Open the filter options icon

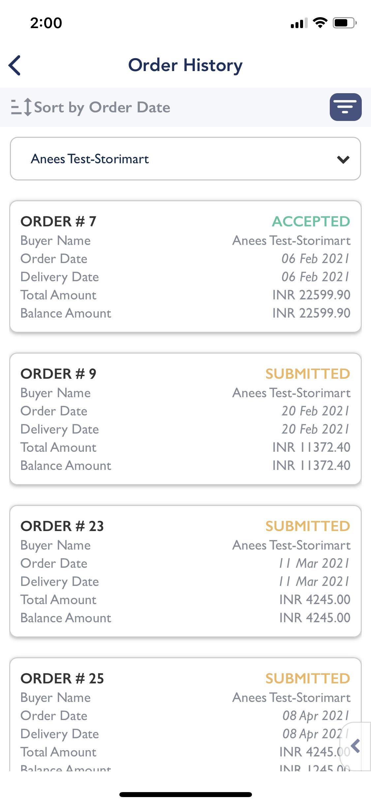point(346,107)
